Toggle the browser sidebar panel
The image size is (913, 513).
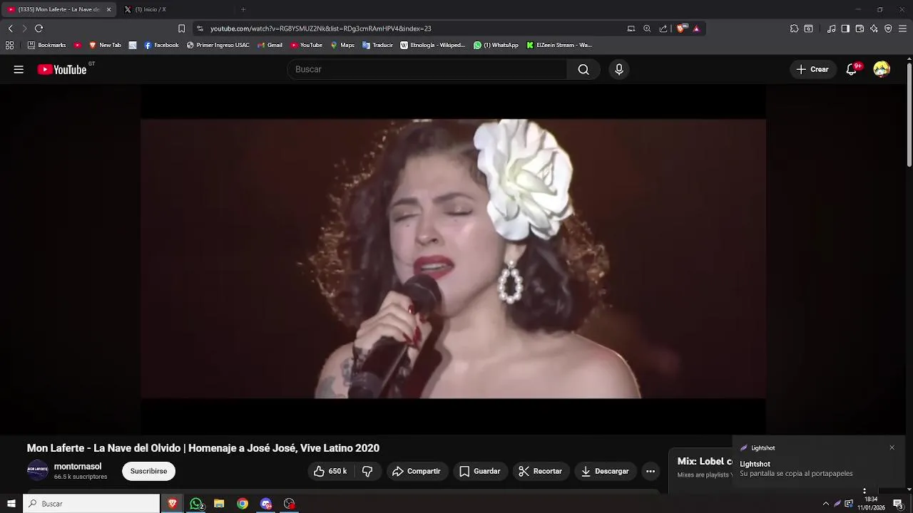click(845, 28)
